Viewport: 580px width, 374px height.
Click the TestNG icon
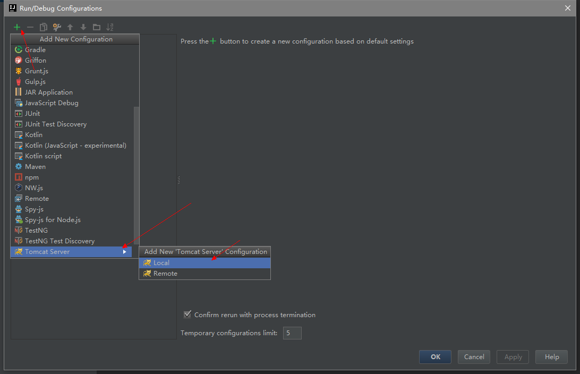(x=19, y=231)
